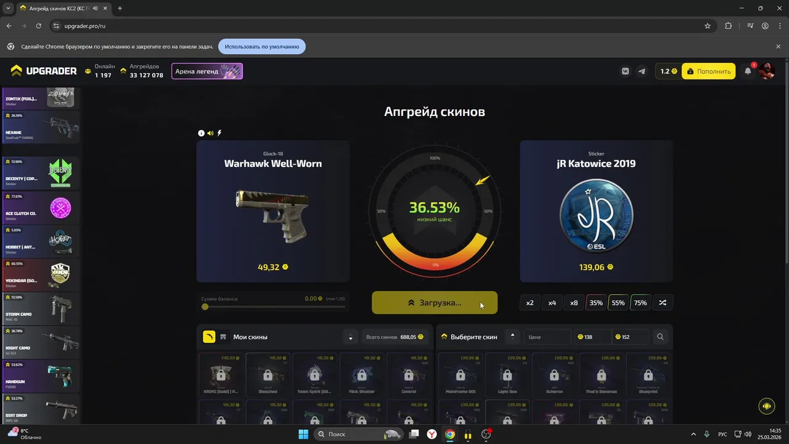This screenshot has width=789, height=444.
Task: Open sort dropdown in Мои скины
Action: [350, 337]
